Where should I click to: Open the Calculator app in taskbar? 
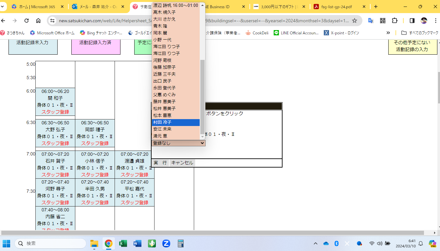pyautogui.click(x=180, y=243)
